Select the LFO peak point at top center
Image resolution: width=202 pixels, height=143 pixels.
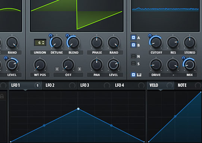click(78, 109)
